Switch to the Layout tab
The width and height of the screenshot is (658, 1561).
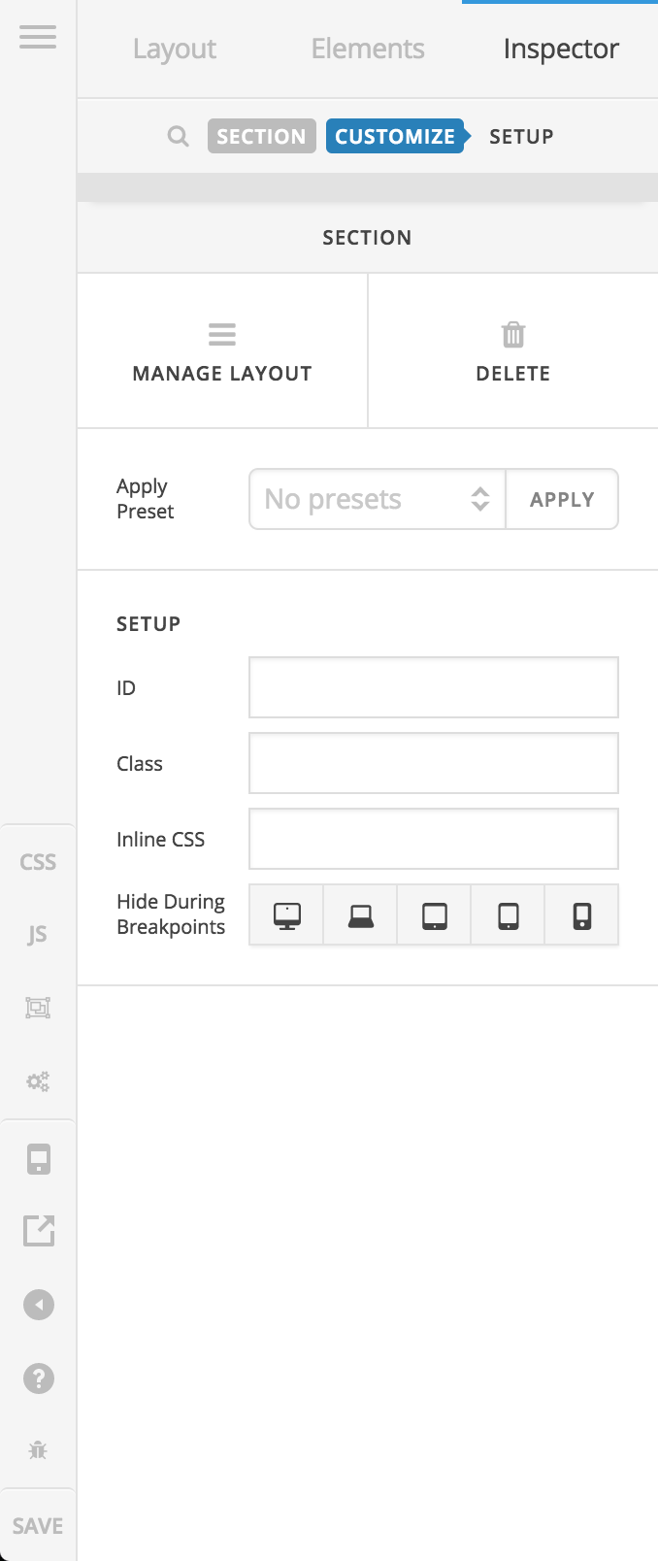click(175, 50)
